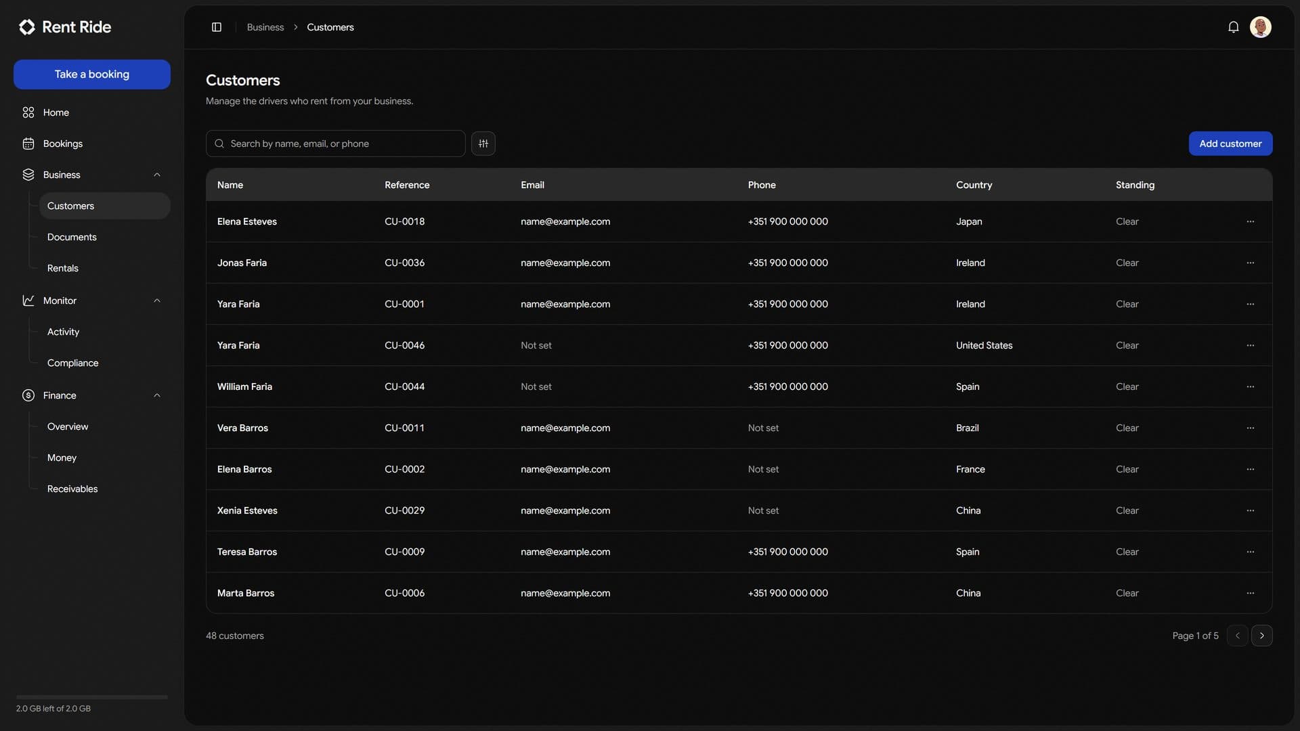Open row actions for William Faria
Screen dimensions: 1300x731
[x=1251, y=386]
